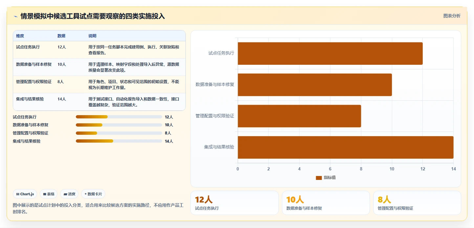Click 集成与结果核验 cell in the table
The width and height of the screenshot is (474, 228).
[x=30, y=99]
